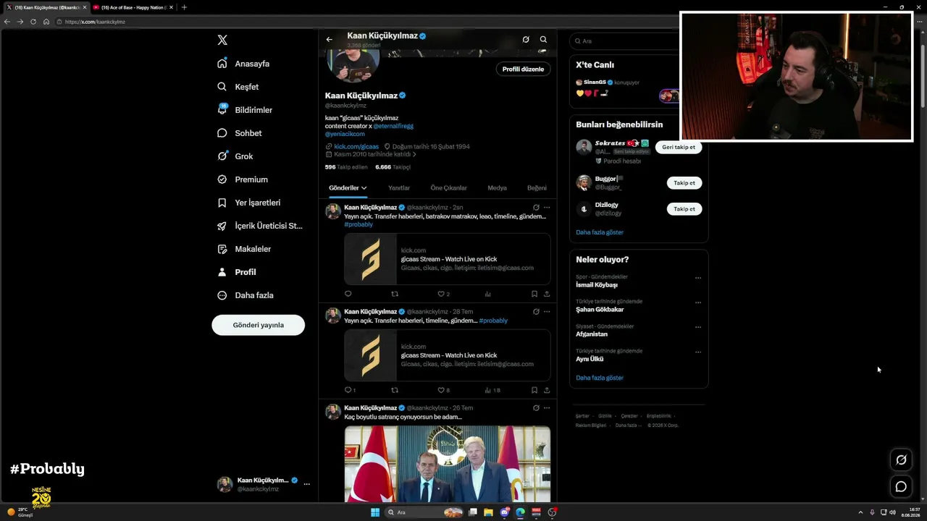Open the kick.com/gicaas profile link
This screenshot has width=927, height=521.
pyautogui.click(x=356, y=147)
